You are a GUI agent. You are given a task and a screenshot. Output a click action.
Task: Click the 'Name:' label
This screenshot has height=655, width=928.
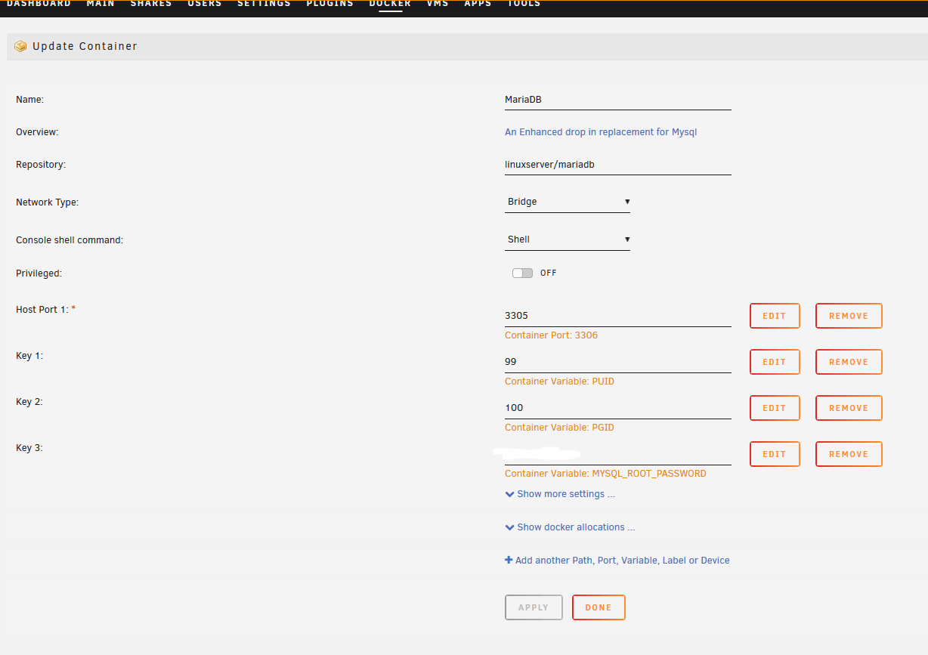click(x=30, y=100)
